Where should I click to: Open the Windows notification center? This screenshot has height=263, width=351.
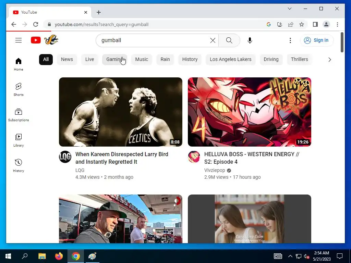point(340,256)
